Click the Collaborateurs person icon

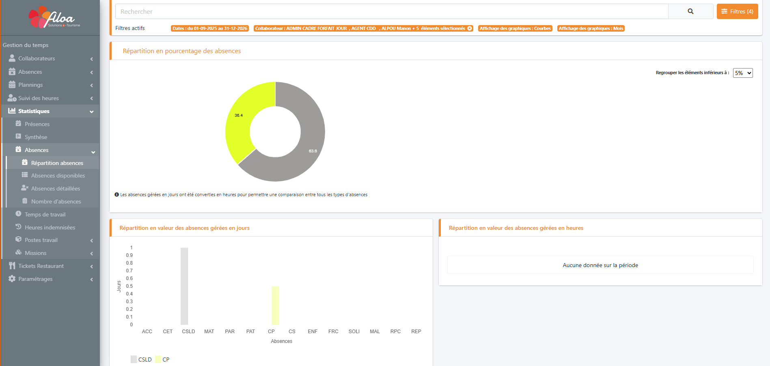12,58
